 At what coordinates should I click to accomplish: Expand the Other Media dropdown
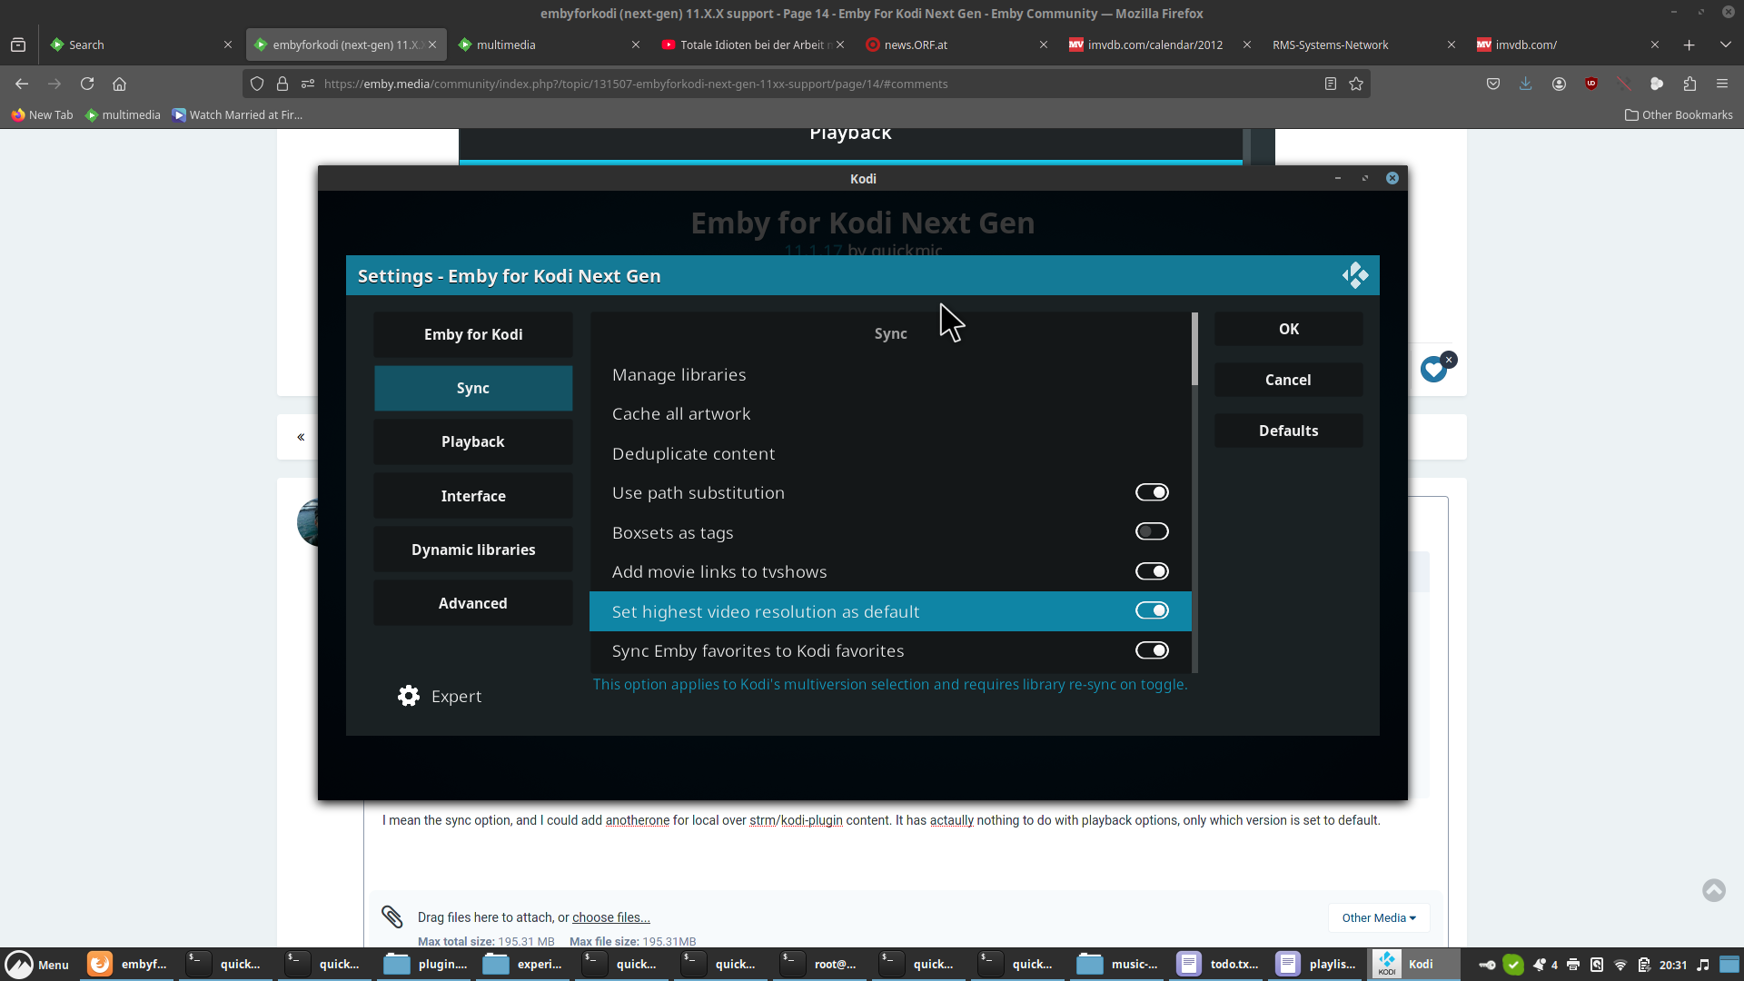click(x=1378, y=917)
